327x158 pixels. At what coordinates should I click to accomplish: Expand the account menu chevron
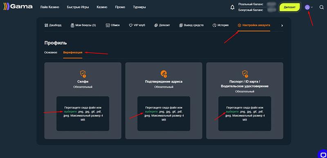tap(312, 7)
